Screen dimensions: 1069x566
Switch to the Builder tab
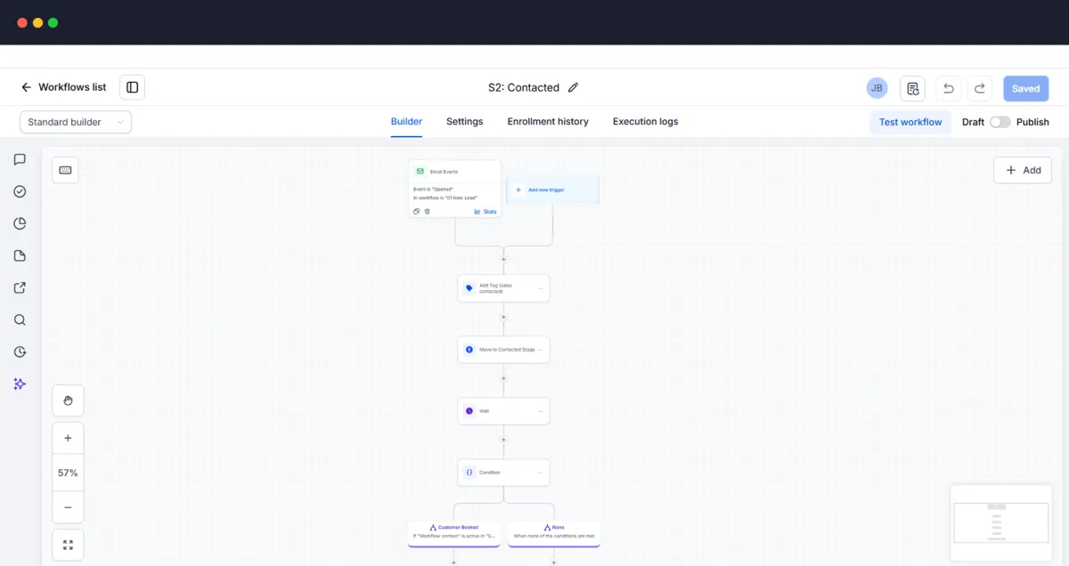(406, 122)
